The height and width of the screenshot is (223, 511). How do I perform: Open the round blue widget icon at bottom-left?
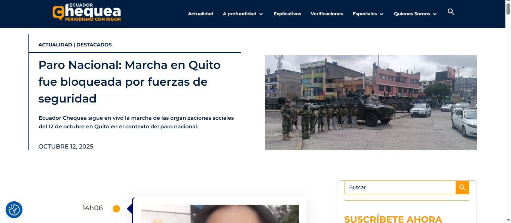[x=14, y=210]
